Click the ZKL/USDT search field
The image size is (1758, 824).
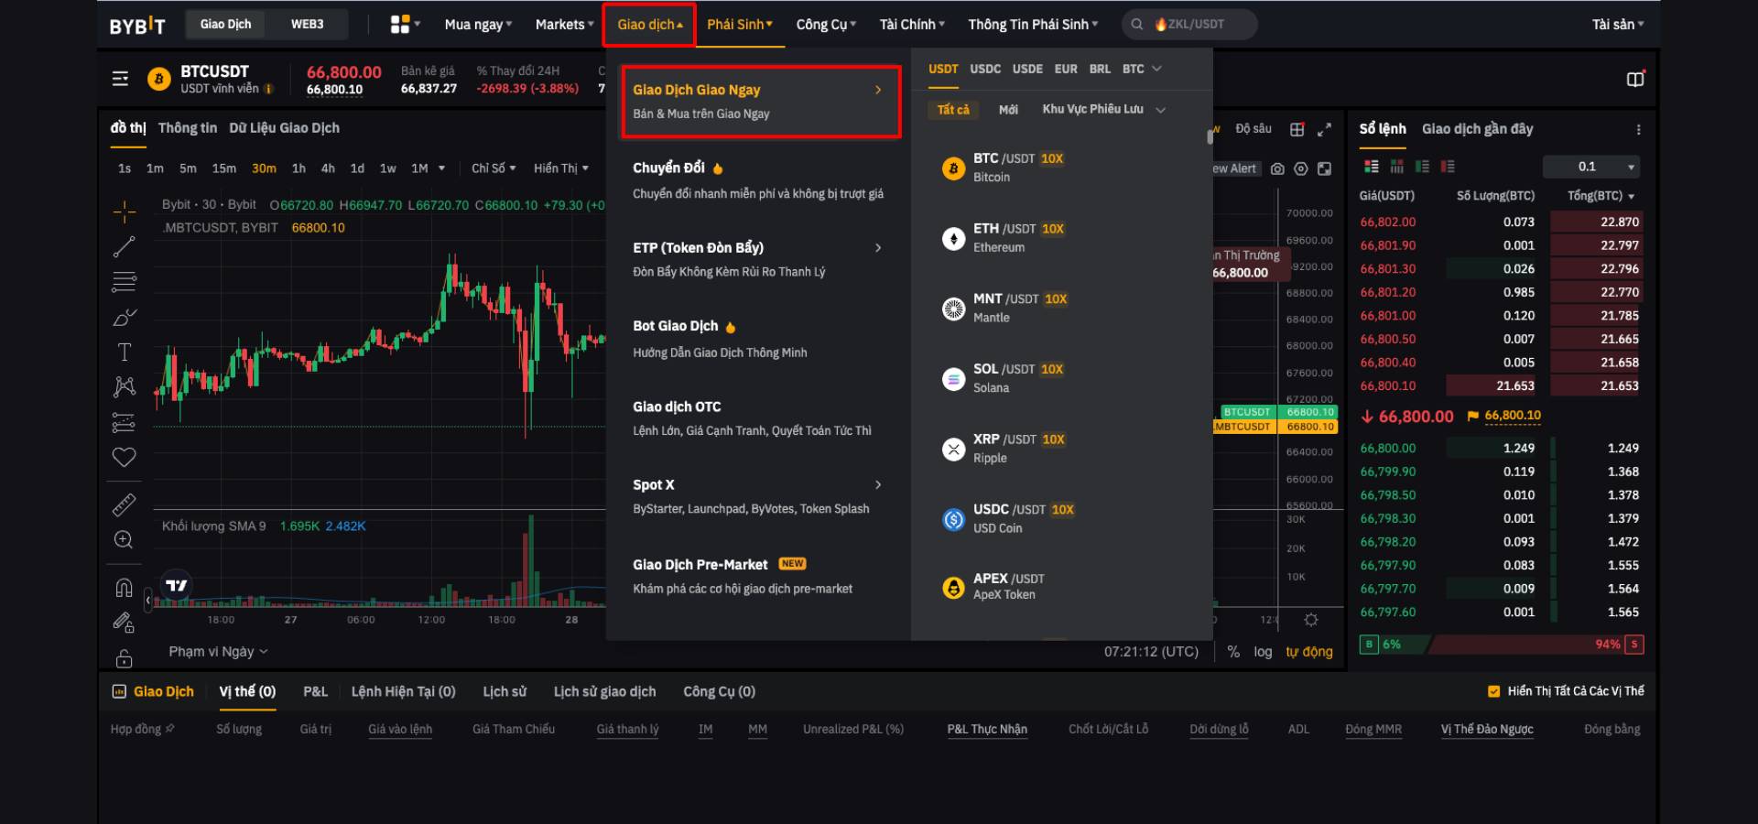click(1189, 25)
